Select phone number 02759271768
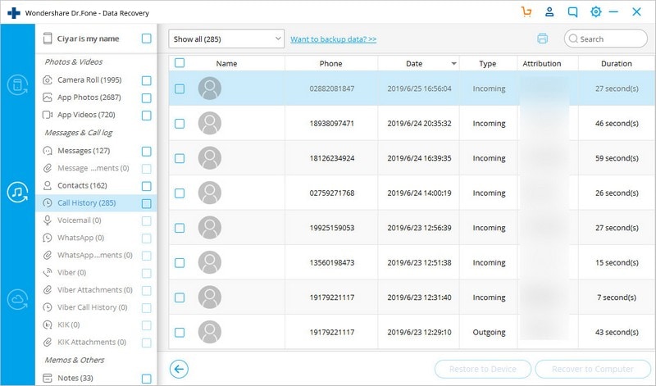 (332, 193)
